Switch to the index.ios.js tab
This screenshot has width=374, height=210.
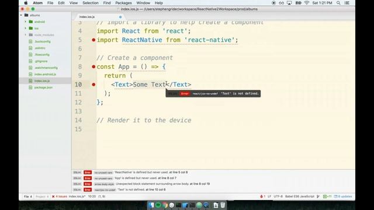pyautogui.click(x=87, y=17)
